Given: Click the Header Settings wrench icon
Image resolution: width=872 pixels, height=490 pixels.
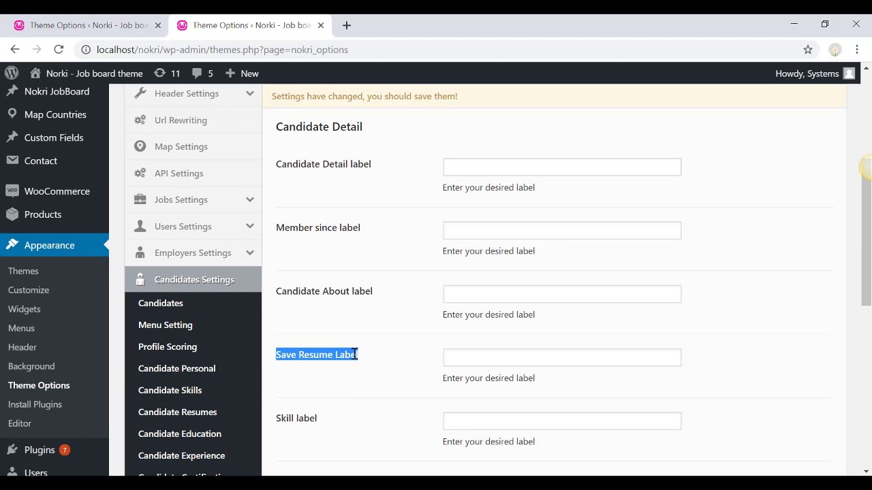Looking at the screenshot, I should tap(140, 93).
